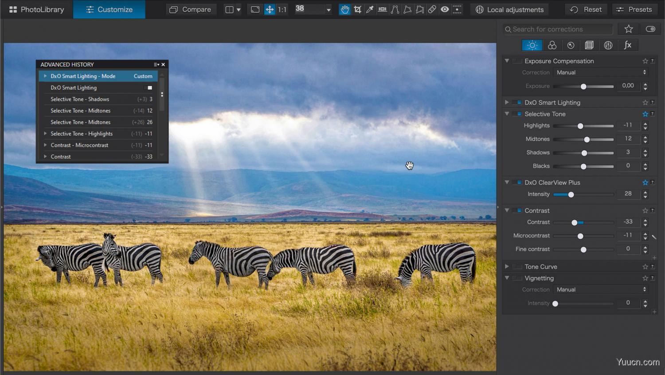Activate the Horizon straighten tool
The height and width of the screenshot is (375, 665).
[382, 9]
